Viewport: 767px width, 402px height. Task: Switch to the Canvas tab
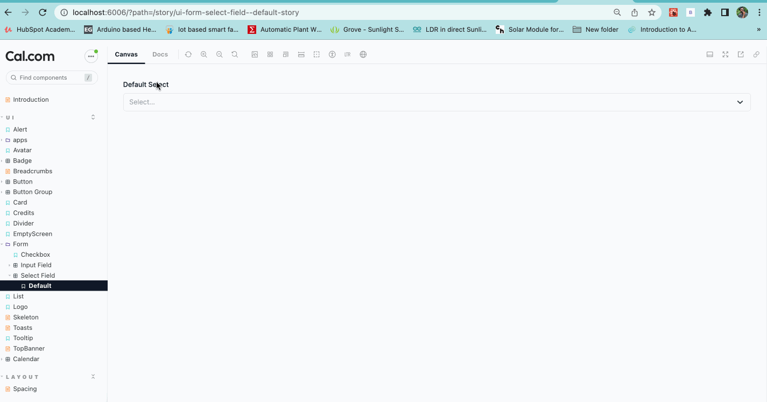click(126, 54)
